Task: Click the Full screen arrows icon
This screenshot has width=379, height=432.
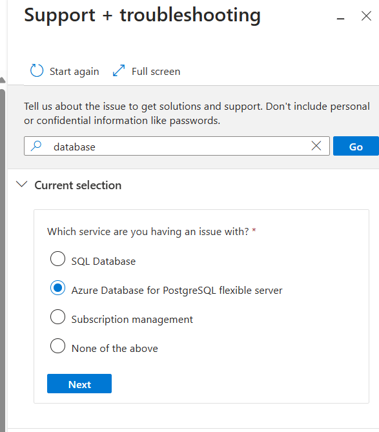Action: (x=119, y=70)
